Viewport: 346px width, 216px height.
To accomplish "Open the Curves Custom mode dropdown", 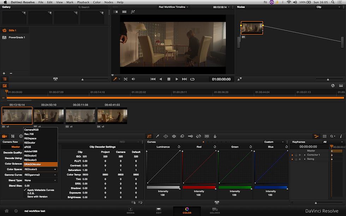I will pyautogui.click(x=274, y=142).
